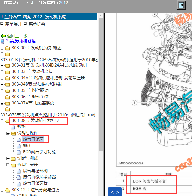The height and width of the screenshot is (196, 192).
Task: Click folder icon of 303-06 节 起动系统
Action: [8, 97]
